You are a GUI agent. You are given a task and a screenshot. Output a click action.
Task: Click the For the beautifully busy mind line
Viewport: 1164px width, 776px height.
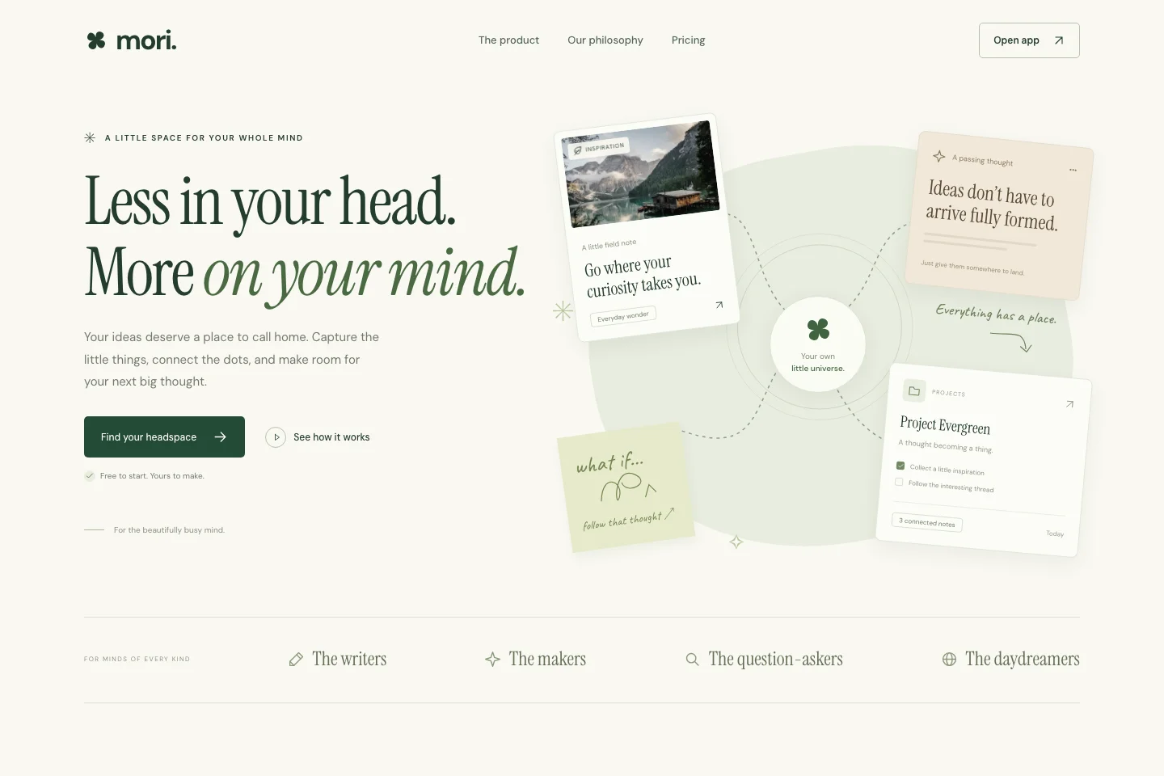(x=169, y=530)
